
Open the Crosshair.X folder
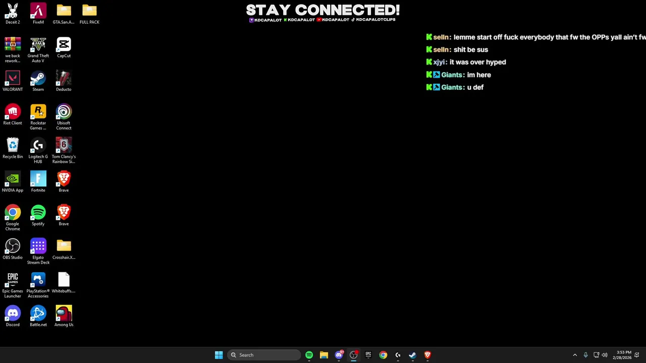64,249
